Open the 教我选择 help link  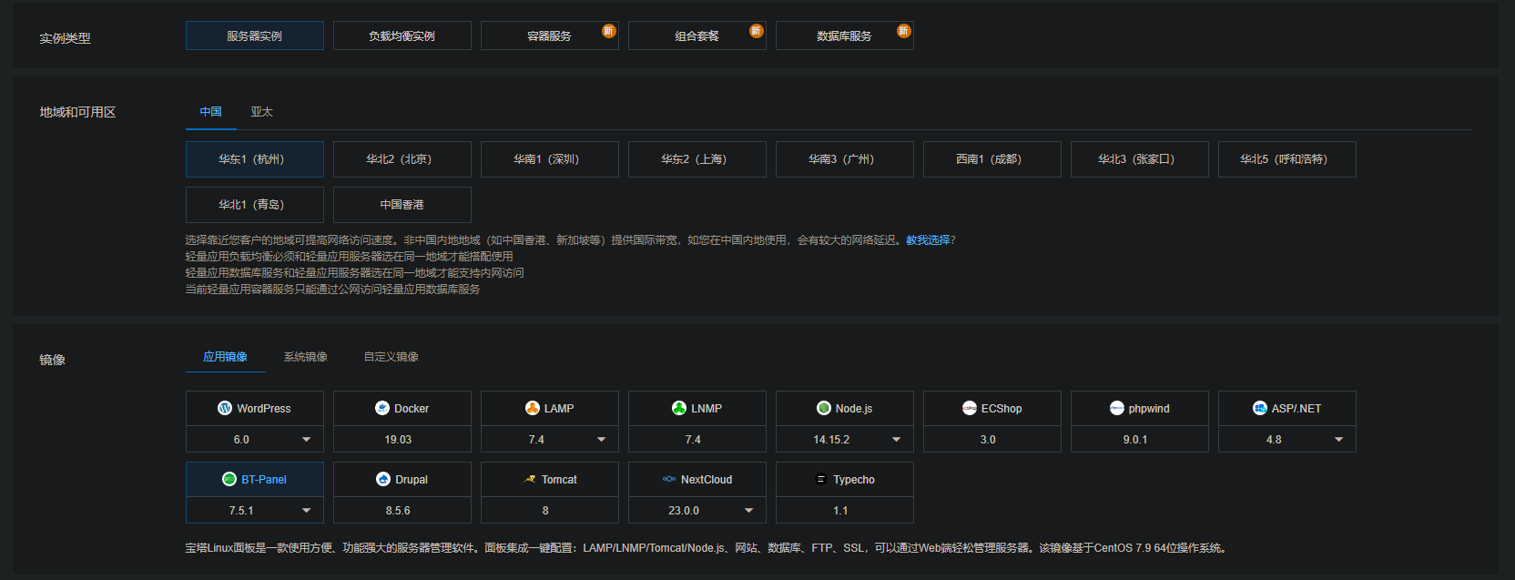click(928, 240)
